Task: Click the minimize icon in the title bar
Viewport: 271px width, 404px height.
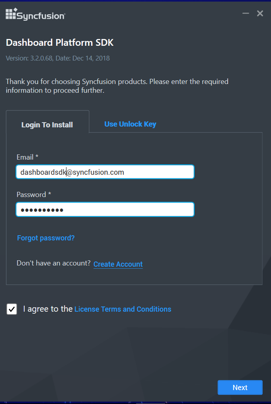Action: 245,13
